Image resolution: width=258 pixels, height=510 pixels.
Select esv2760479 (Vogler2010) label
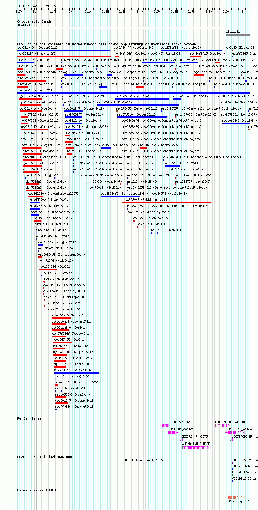(x=134, y=48)
